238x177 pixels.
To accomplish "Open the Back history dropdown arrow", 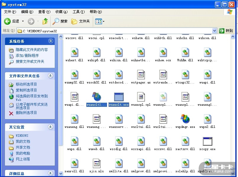I will coord(23,21).
